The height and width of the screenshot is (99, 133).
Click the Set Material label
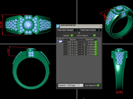tap(91, 86)
